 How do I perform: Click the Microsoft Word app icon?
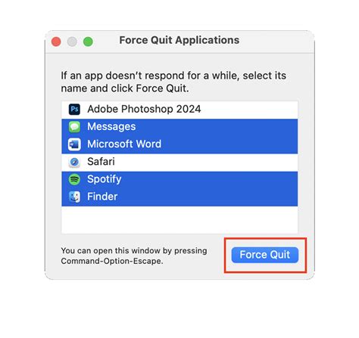click(x=74, y=144)
